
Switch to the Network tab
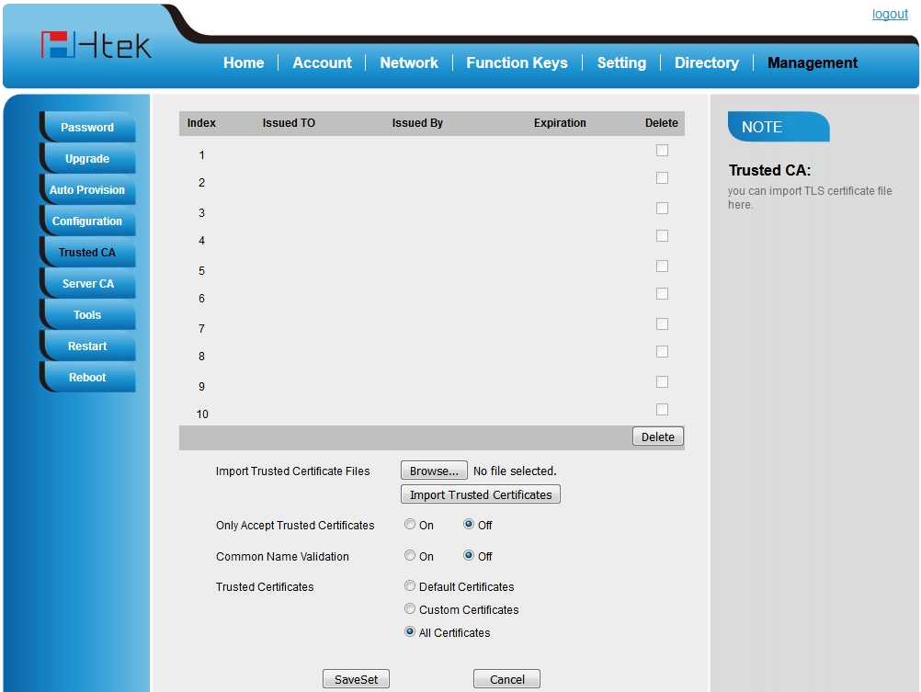point(409,62)
